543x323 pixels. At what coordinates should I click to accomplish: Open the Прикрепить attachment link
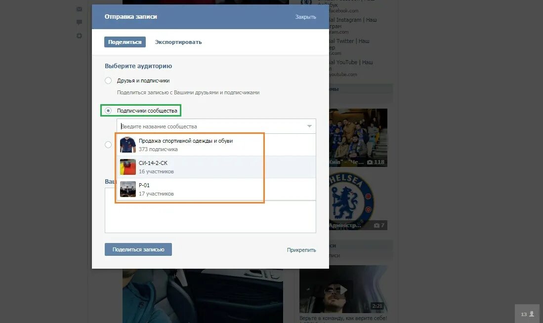301,249
